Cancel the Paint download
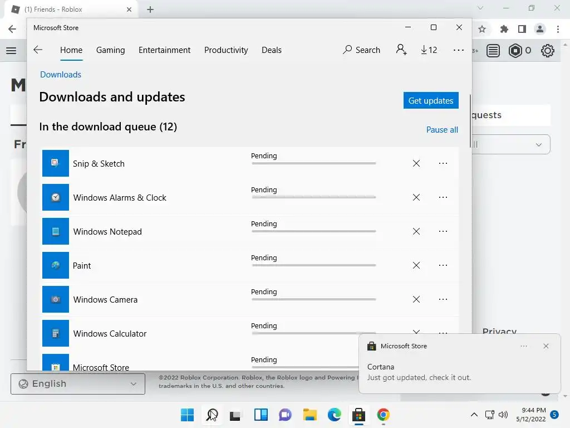The image size is (570, 428). click(416, 265)
